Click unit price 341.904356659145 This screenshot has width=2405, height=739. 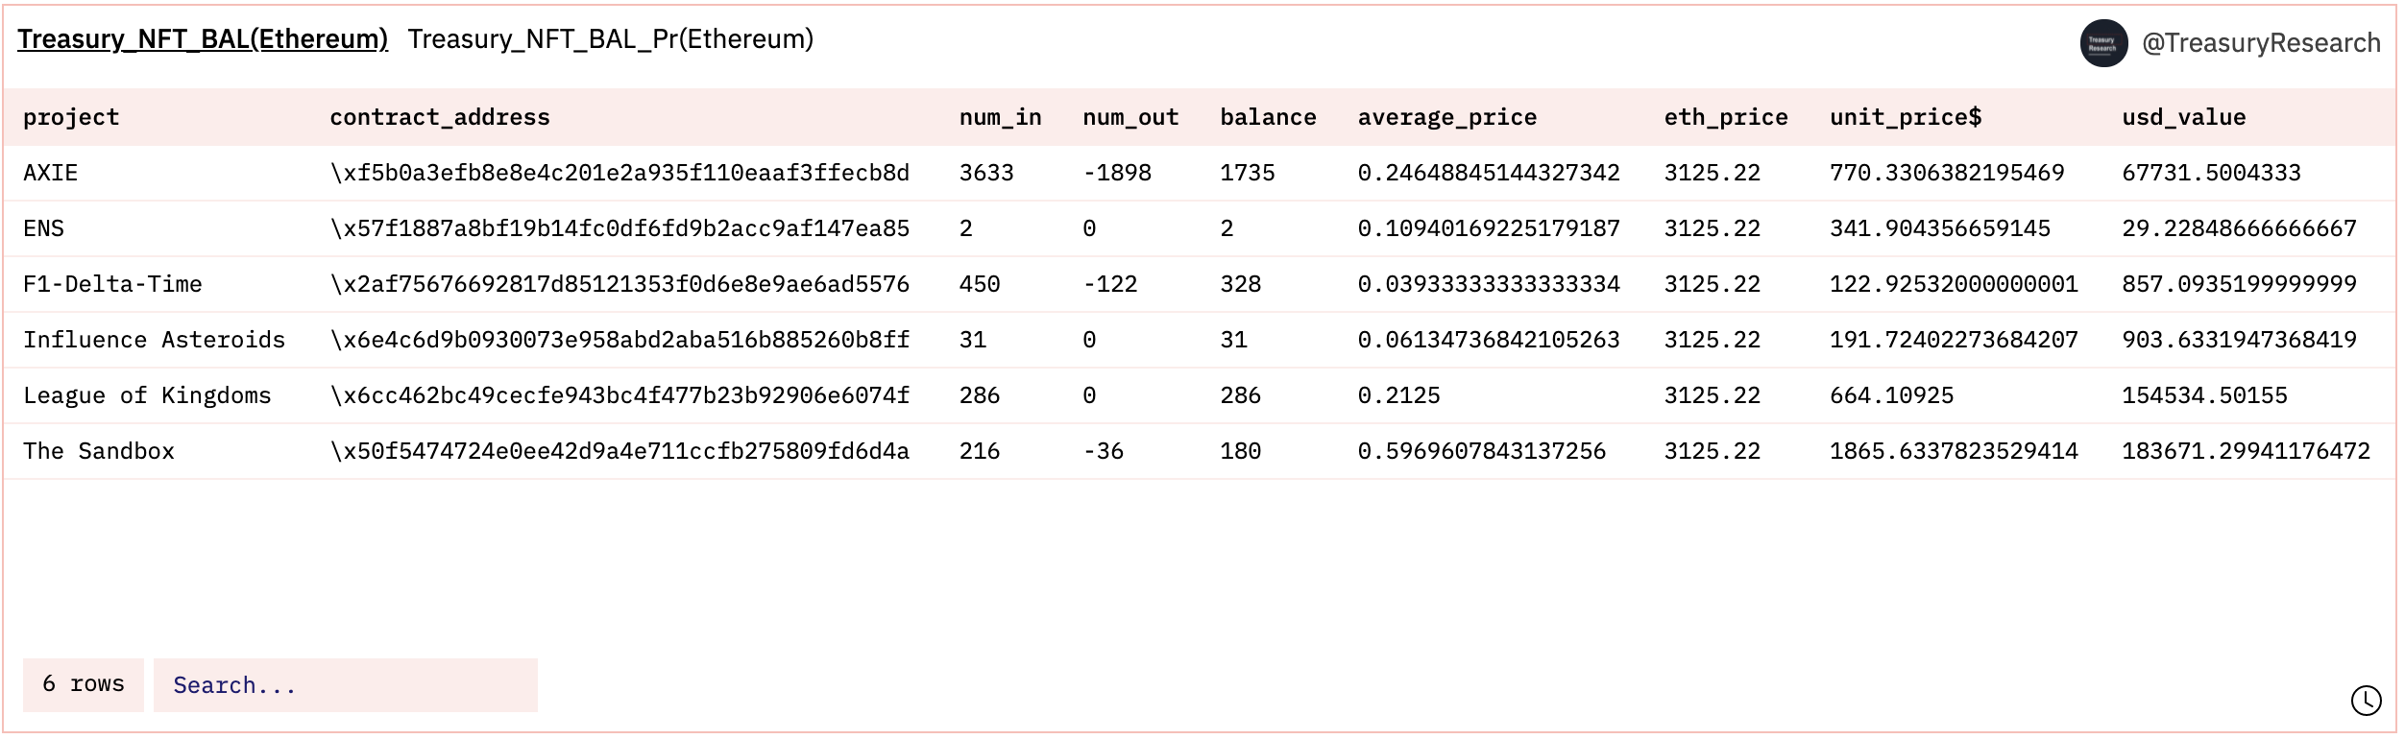pyautogui.click(x=1940, y=228)
